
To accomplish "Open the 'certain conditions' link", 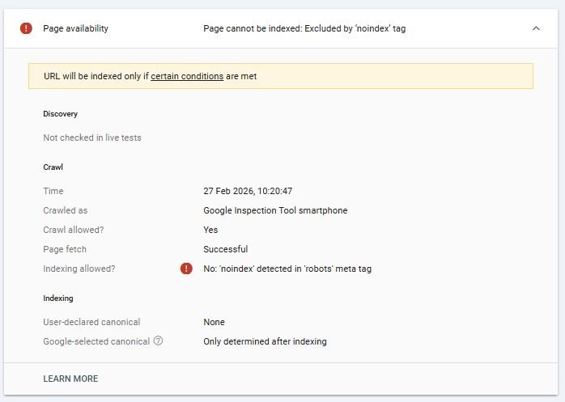I will [187, 76].
